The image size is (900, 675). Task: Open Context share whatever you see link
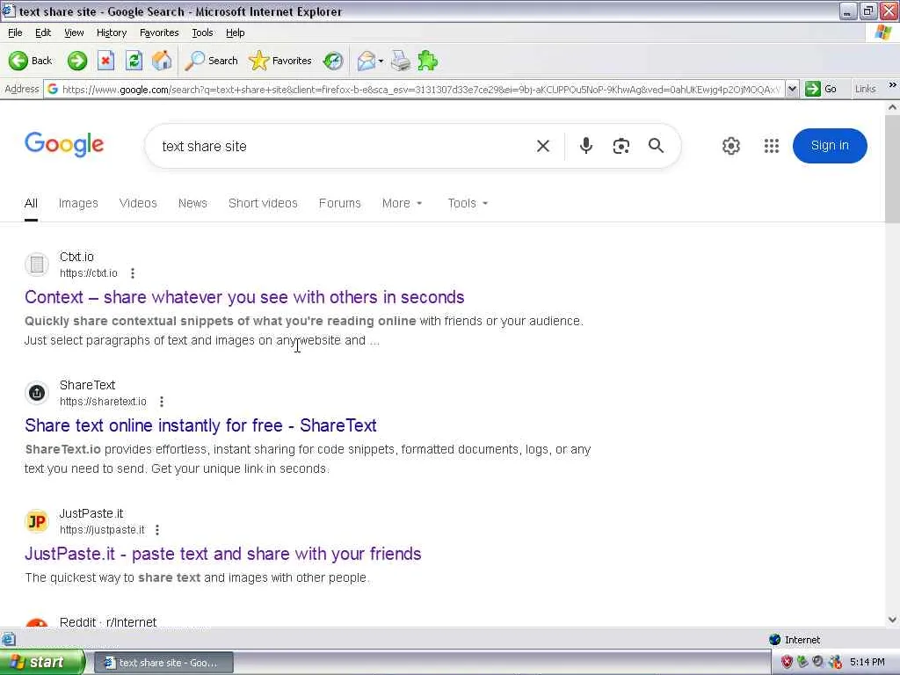point(244,297)
